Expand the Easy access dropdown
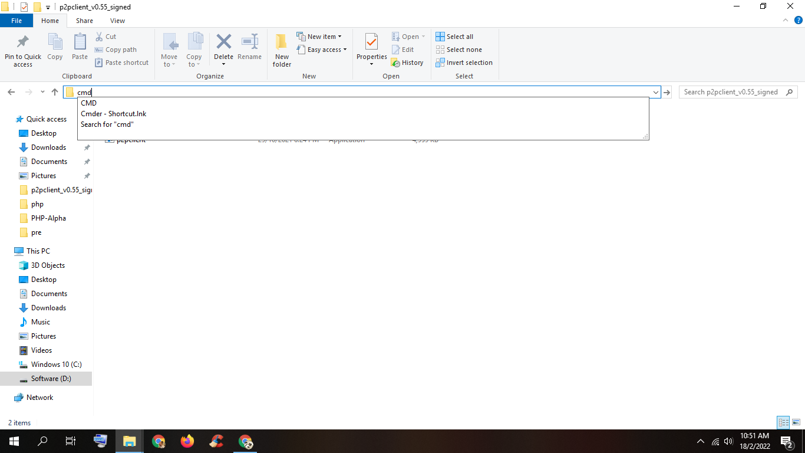This screenshot has height=453, width=805. 322,50
